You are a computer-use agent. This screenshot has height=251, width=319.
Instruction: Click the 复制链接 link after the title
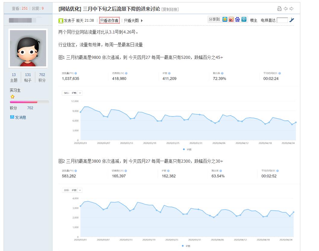point(170,9)
